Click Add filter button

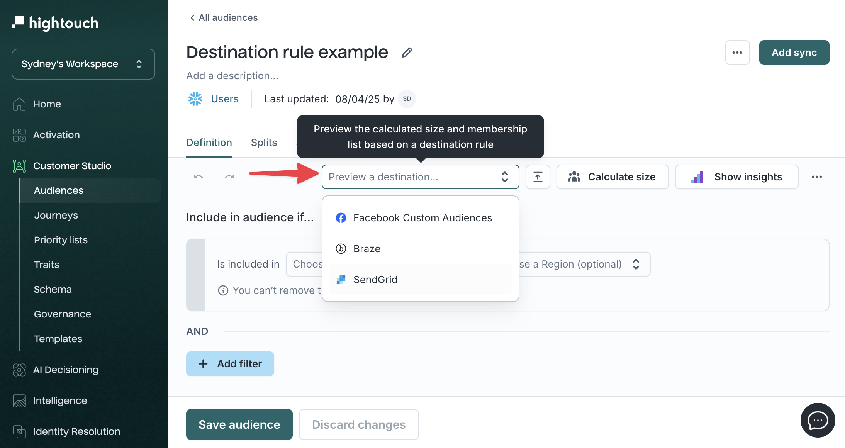pos(230,364)
